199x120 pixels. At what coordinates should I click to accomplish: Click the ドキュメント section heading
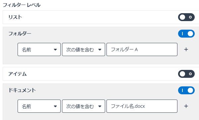[x=22, y=90]
